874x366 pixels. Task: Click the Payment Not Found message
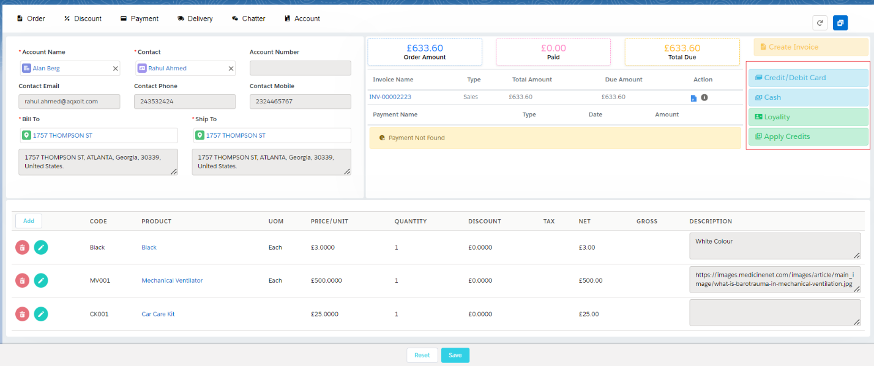(x=555, y=138)
